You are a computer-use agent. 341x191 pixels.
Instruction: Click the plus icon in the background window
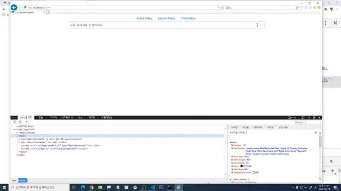(x=332, y=171)
